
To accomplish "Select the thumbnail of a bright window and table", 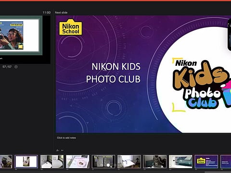I will (129, 161).
